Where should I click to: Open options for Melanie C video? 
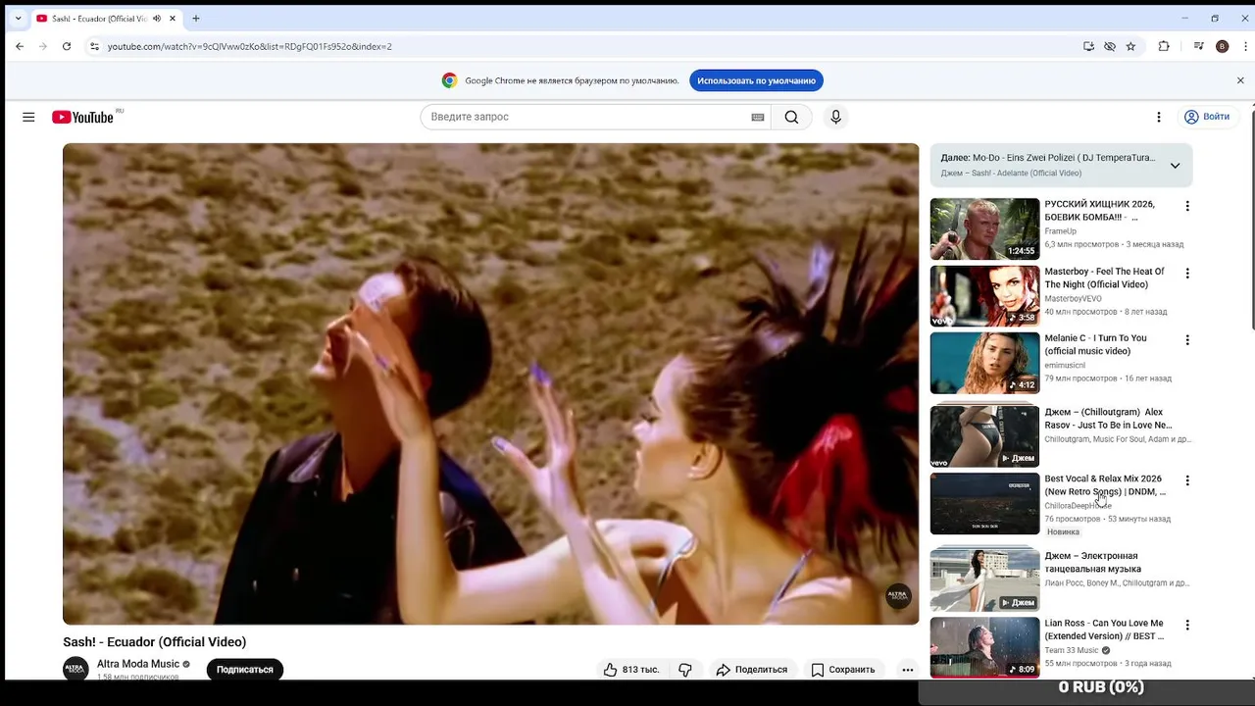tap(1187, 340)
